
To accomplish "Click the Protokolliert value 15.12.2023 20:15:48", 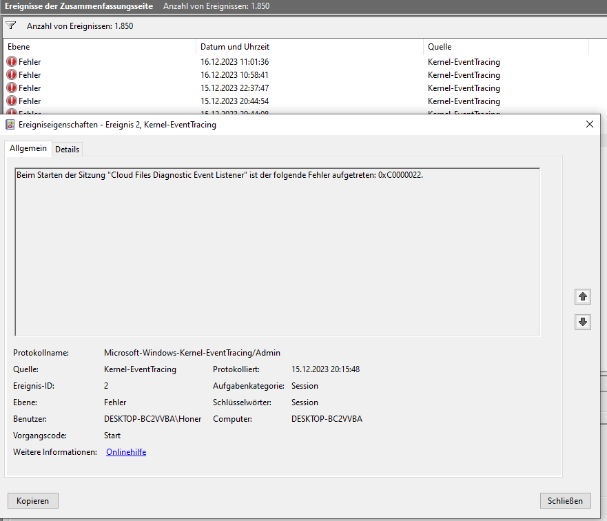I will pos(326,369).
